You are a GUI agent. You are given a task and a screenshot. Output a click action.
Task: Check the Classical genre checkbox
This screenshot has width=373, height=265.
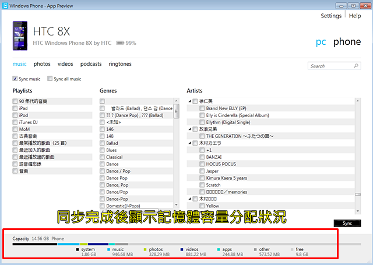(102, 157)
